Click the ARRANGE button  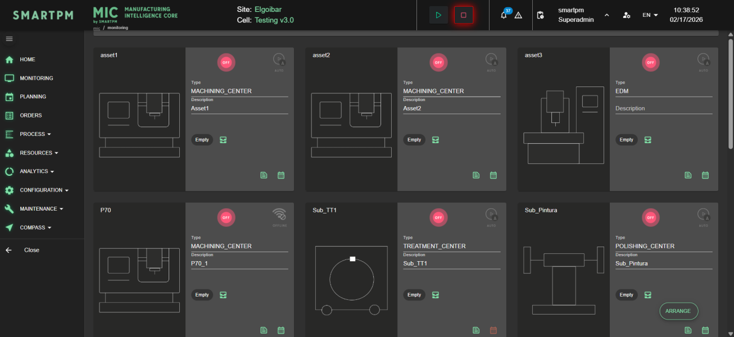[x=678, y=311]
